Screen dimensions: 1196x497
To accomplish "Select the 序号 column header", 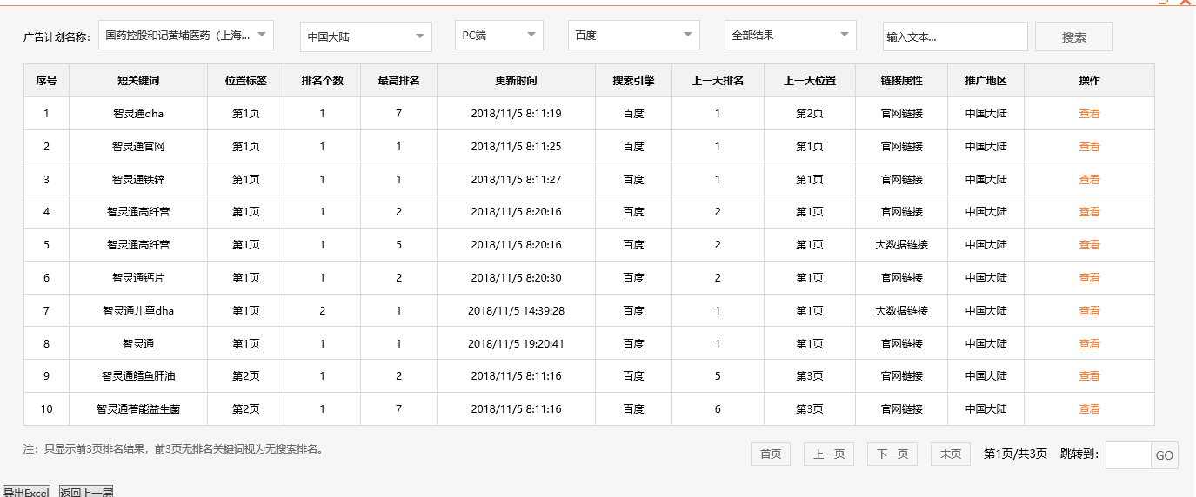I will (46, 81).
